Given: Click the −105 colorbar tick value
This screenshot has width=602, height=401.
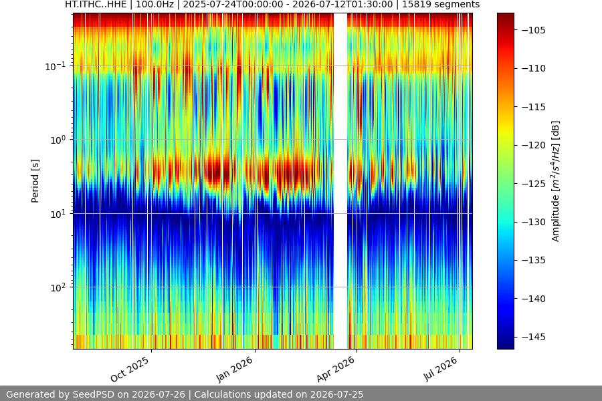Looking at the screenshot, I should coord(534,30).
